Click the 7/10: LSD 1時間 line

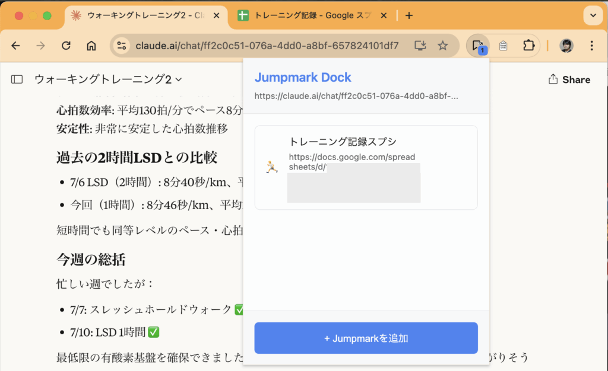(115, 332)
